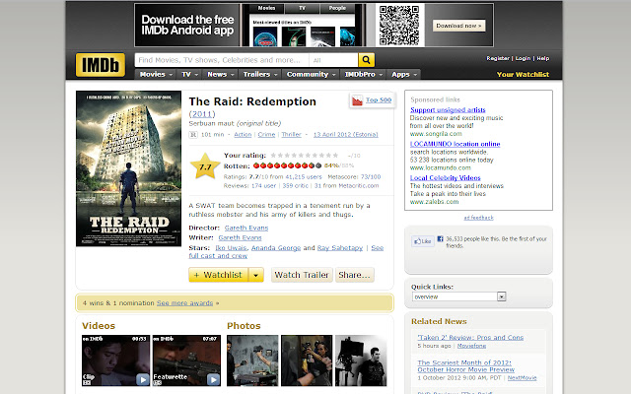Click the 41,215 users ratings link

point(304,177)
